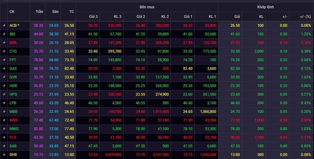Image resolution: width=314 pixels, height=159 pixels.
Task: Click the pin icon beside GAS
Action: [x=4, y=69]
